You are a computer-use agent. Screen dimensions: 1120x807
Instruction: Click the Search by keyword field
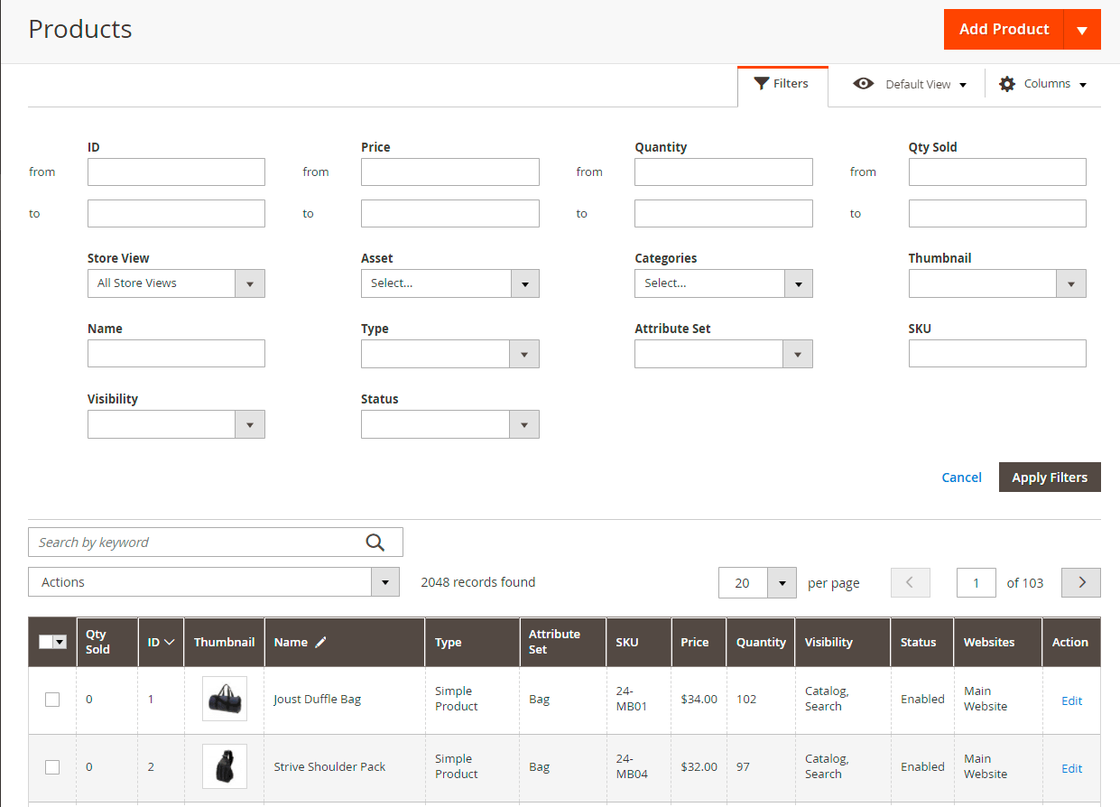click(x=215, y=542)
